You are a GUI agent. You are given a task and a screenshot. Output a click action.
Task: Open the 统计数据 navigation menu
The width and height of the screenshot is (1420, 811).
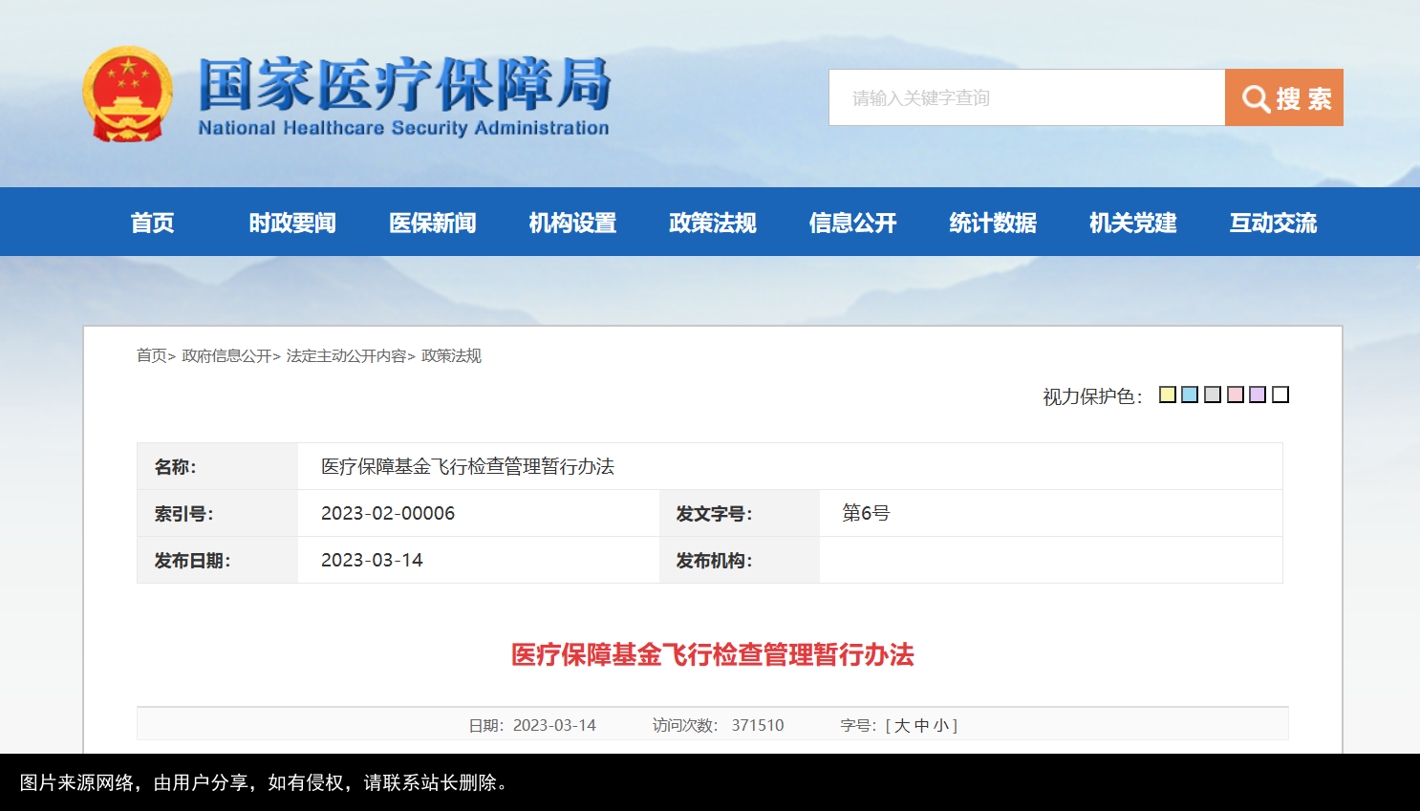click(991, 222)
